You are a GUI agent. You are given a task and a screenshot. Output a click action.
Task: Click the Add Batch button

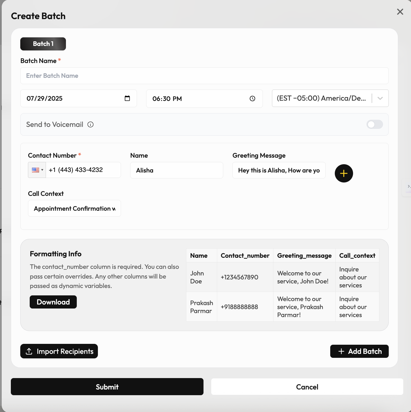(x=359, y=351)
